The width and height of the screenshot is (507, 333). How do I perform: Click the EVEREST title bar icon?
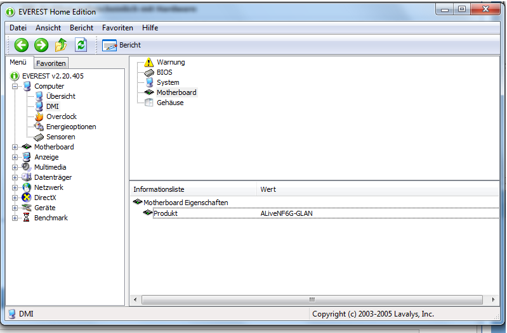[x=10, y=12]
